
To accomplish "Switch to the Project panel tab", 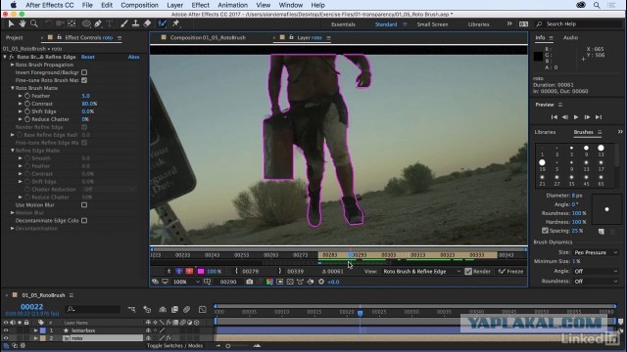I will pos(15,37).
